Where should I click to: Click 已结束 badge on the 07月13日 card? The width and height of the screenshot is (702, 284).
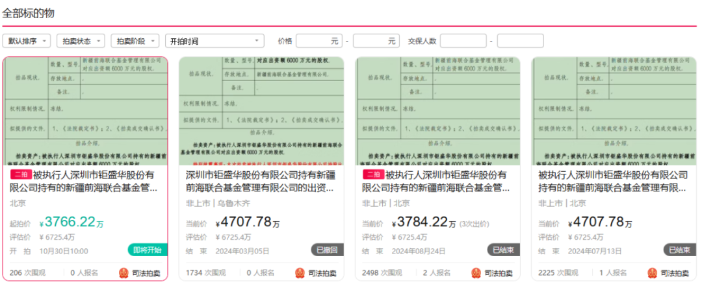coord(680,250)
